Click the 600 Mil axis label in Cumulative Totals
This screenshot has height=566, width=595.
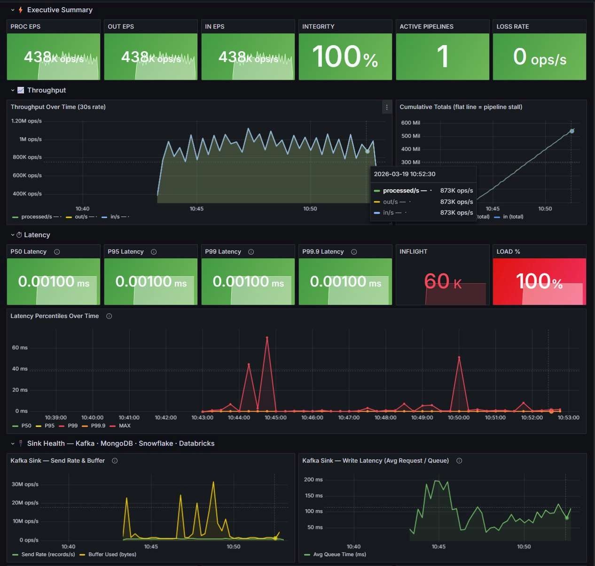click(x=411, y=123)
